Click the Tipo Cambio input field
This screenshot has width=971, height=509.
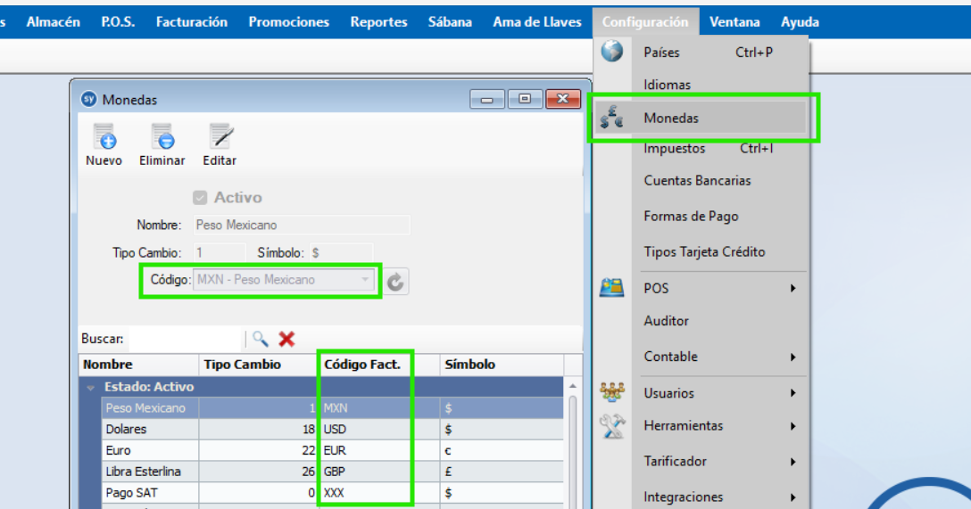point(220,252)
